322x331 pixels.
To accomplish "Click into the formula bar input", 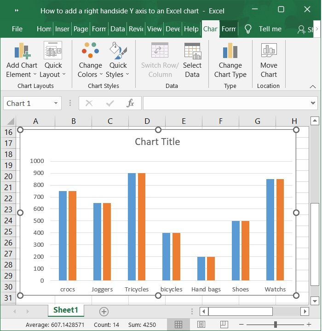I will point(227,103).
